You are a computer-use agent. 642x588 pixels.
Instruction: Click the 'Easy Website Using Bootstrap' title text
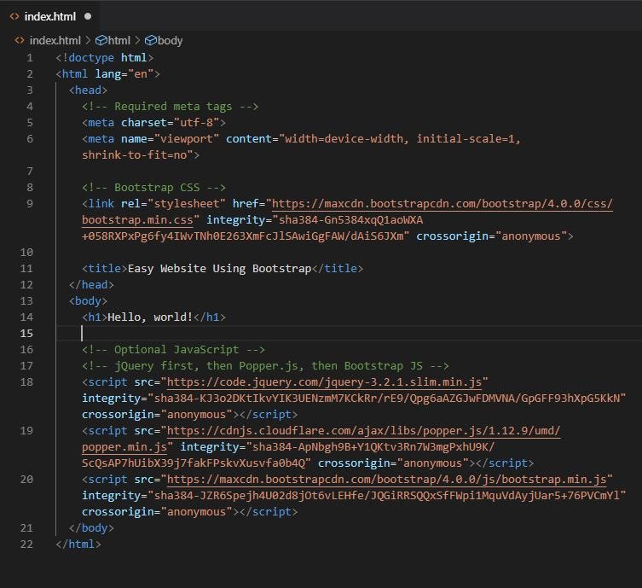coord(219,269)
